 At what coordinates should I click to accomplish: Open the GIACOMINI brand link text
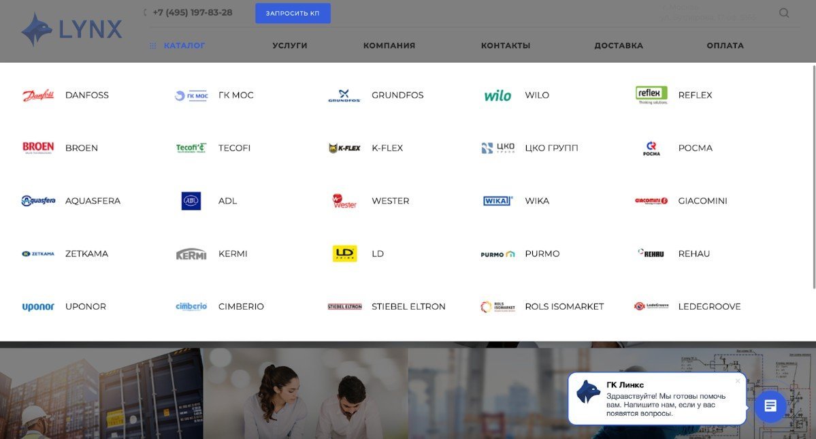click(x=702, y=201)
